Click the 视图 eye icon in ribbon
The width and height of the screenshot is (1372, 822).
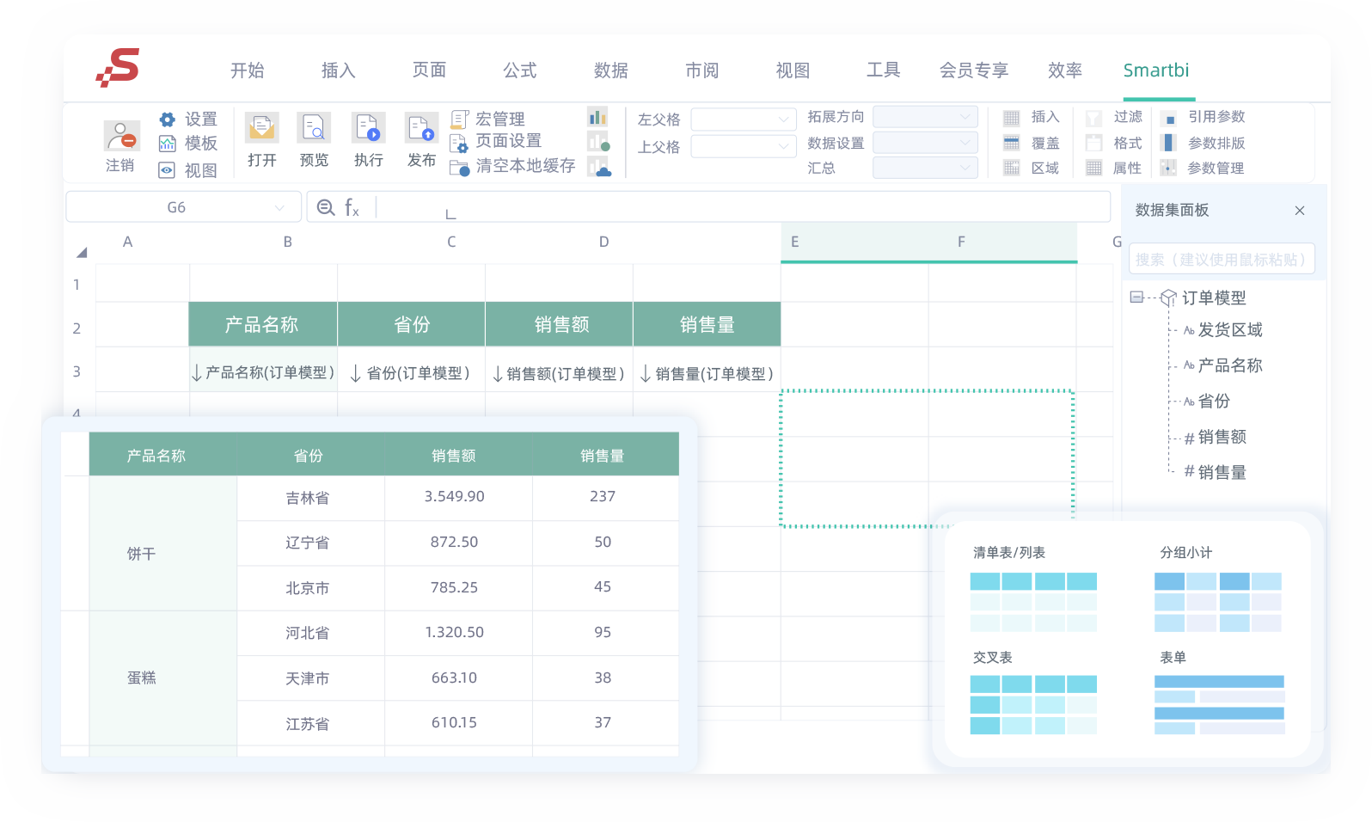coord(167,170)
